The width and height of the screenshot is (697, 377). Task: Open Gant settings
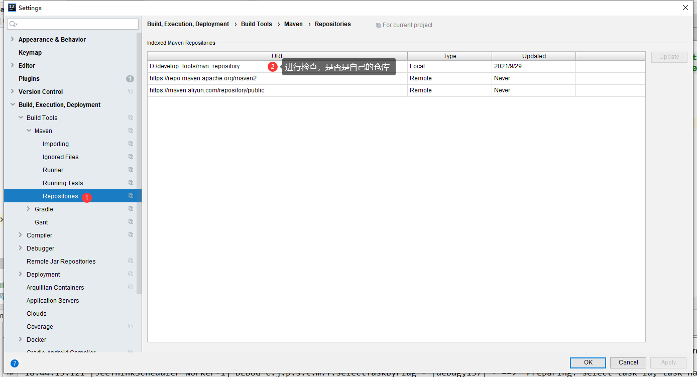click(41, 222)
